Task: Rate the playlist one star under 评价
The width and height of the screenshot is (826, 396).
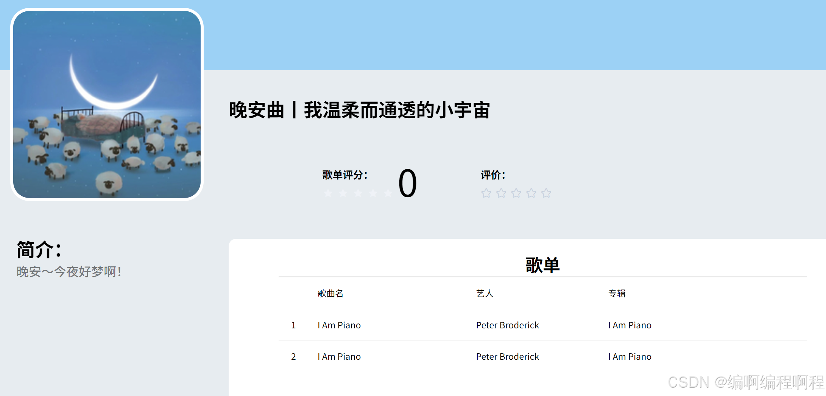Action: 486,193
